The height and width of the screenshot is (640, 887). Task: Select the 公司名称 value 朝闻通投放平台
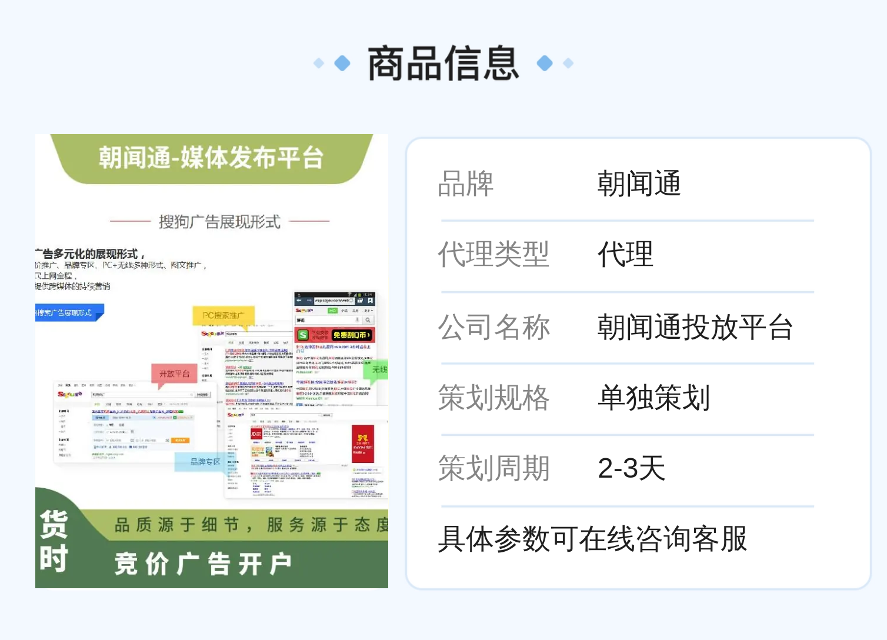695,327
